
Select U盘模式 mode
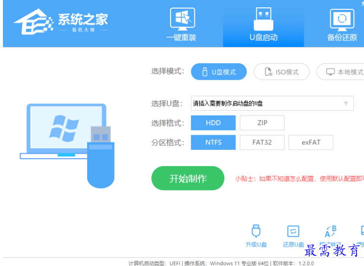[218, 72]
